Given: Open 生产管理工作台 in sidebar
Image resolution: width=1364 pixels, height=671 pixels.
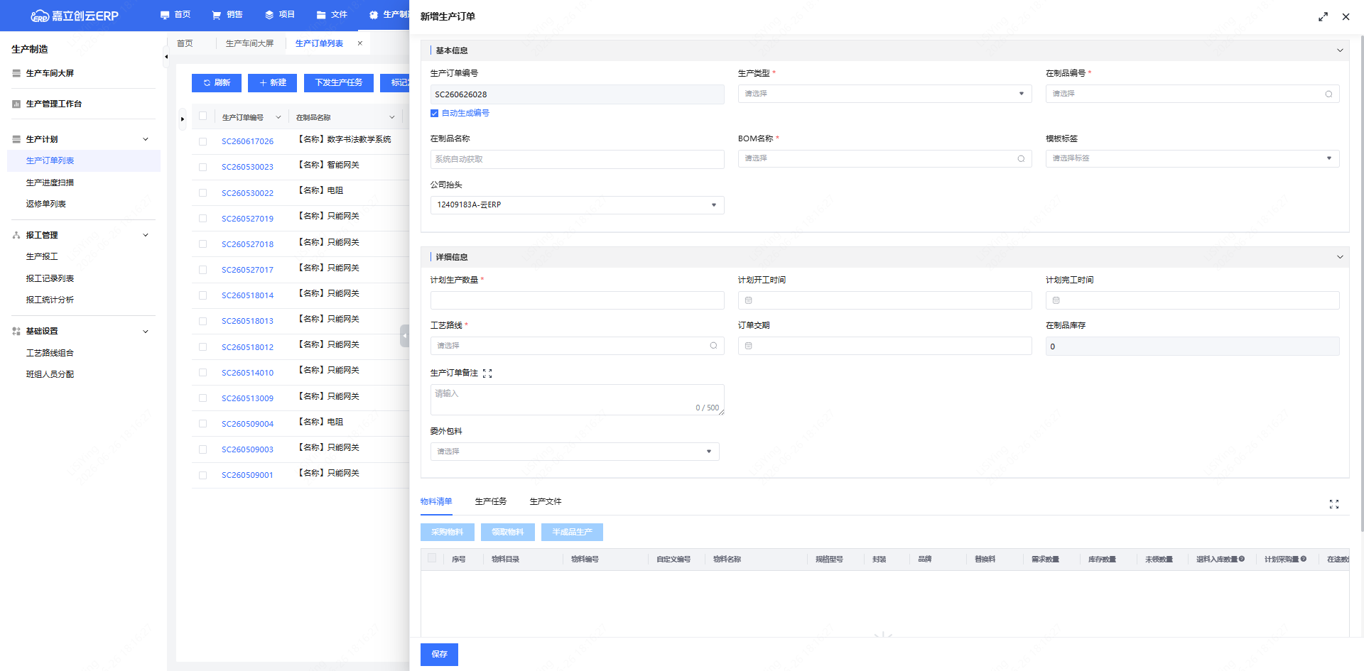Looking at the screenshot, I should point(54,104).
